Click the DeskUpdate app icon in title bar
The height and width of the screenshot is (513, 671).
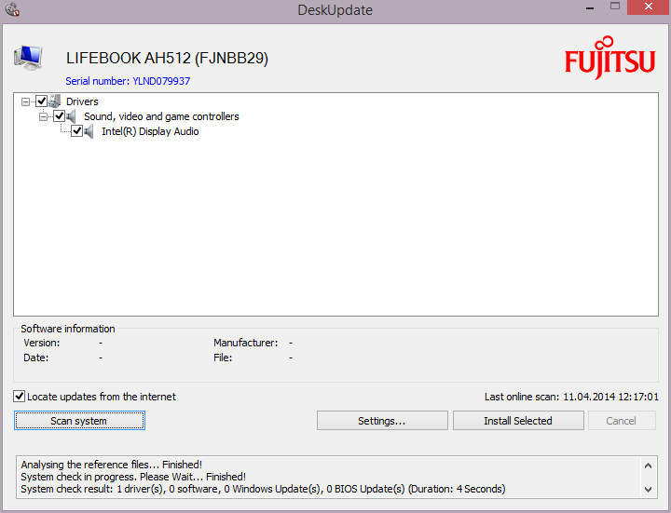[x=13, y=9]
